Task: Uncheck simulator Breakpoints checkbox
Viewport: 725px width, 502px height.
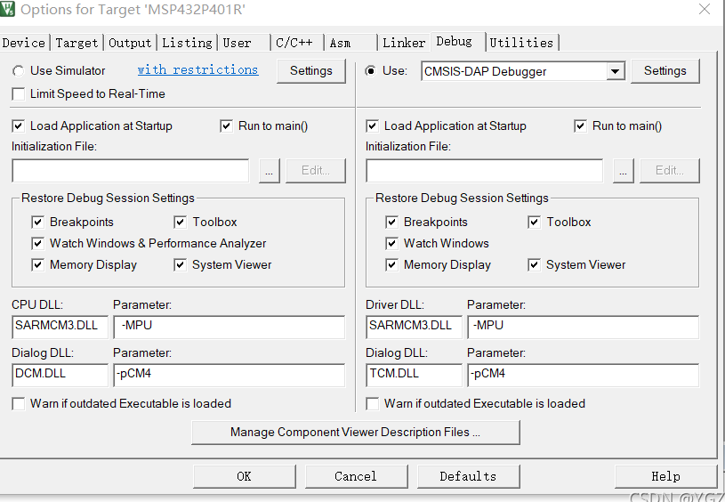Action: pos(38,223)
